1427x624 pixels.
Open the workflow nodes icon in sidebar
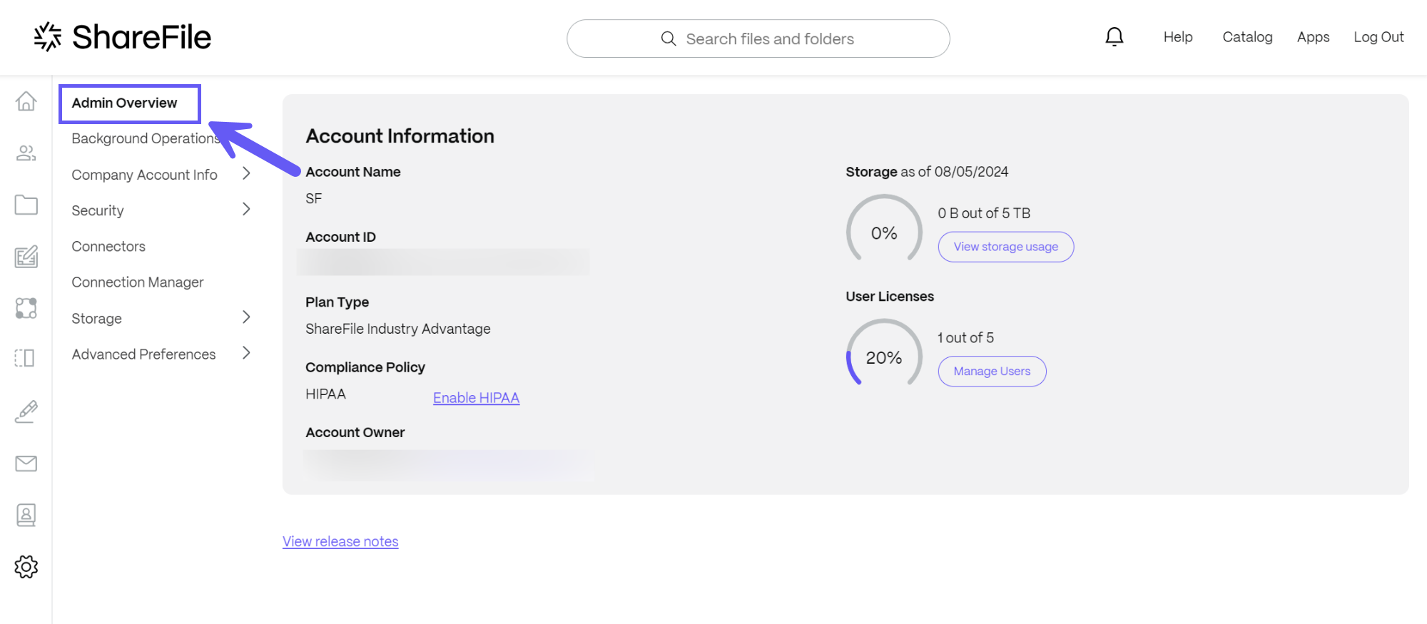coord(26,308)
